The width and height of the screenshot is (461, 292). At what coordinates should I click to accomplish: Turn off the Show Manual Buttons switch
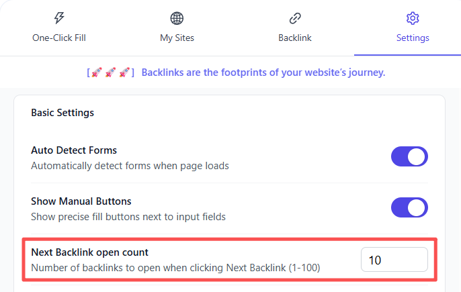point(409,207)
